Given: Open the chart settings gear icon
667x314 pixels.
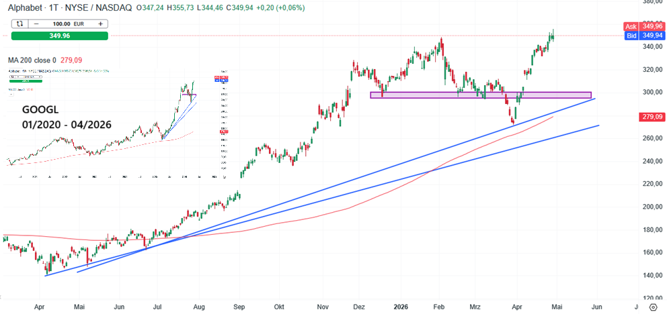Looking at the screenshot, I should (x=653, y=307).
